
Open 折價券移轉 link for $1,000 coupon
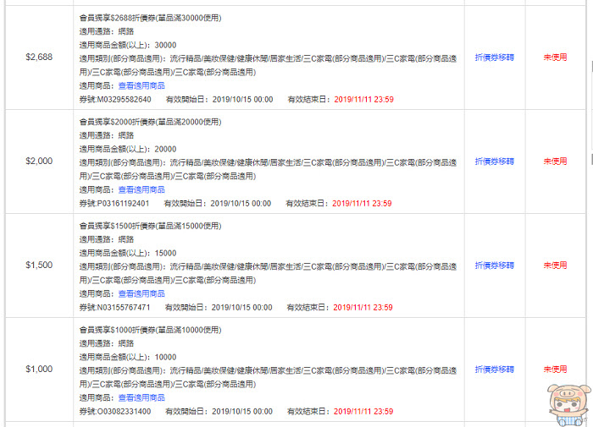click(494, 370)
